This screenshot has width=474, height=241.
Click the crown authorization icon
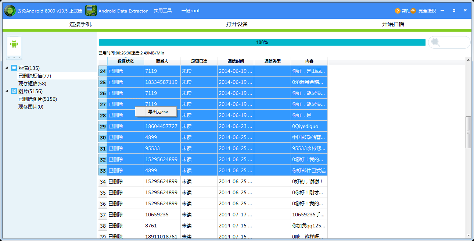point(413,11)
